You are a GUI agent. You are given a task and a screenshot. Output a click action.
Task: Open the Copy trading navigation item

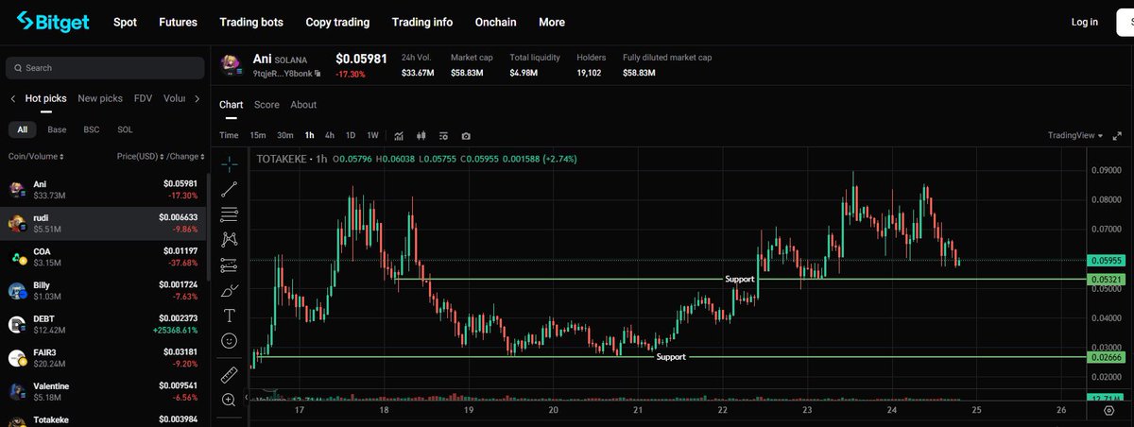coord(337,22)
